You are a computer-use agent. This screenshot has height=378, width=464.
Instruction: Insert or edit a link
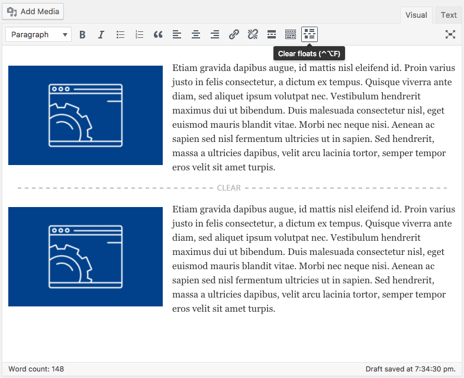pos(234,34)
